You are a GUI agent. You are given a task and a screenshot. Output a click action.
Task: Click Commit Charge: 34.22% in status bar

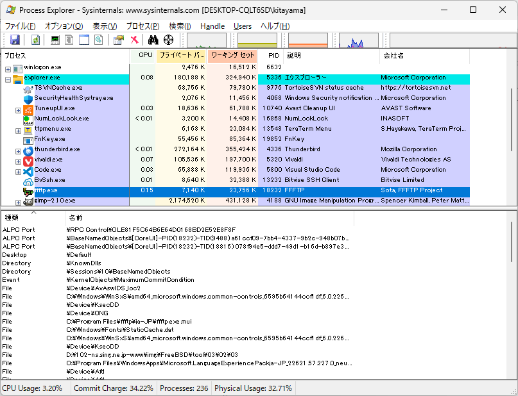[114, 388]
